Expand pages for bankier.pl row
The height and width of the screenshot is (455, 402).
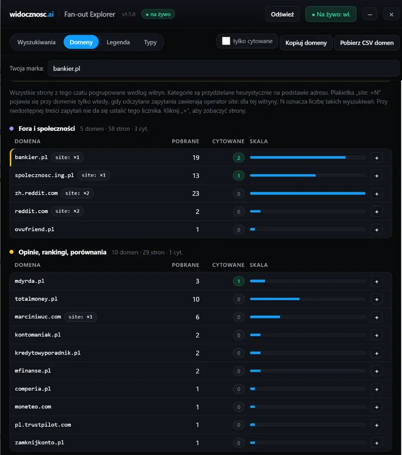click(x=376, y=158)
